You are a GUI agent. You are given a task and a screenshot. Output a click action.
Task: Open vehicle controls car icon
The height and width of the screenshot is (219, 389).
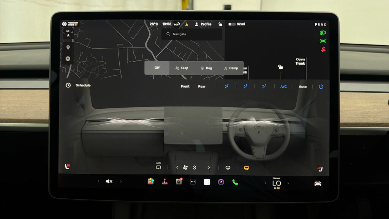click(318, 183)
